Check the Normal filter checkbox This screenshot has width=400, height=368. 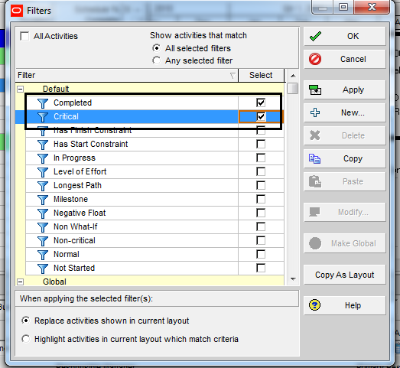[261, 254]
